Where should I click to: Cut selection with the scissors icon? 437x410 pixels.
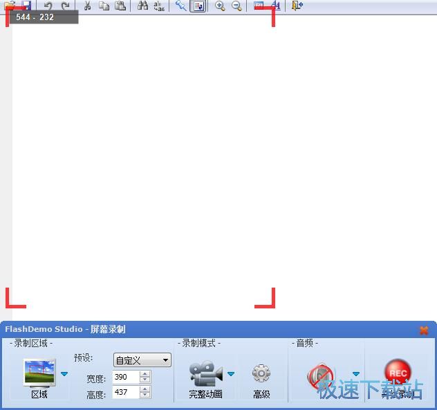point(88,6)
